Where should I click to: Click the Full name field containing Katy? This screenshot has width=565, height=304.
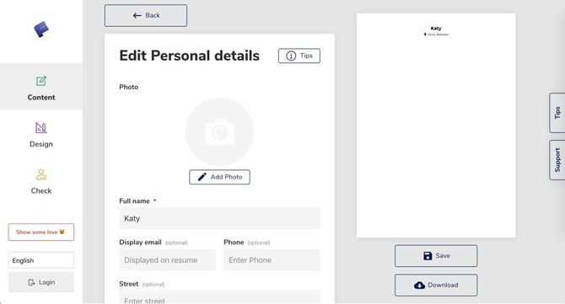tap(219, 218)
